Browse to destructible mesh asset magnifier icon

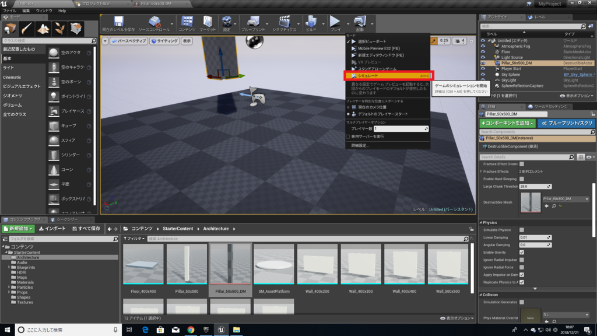554,206
